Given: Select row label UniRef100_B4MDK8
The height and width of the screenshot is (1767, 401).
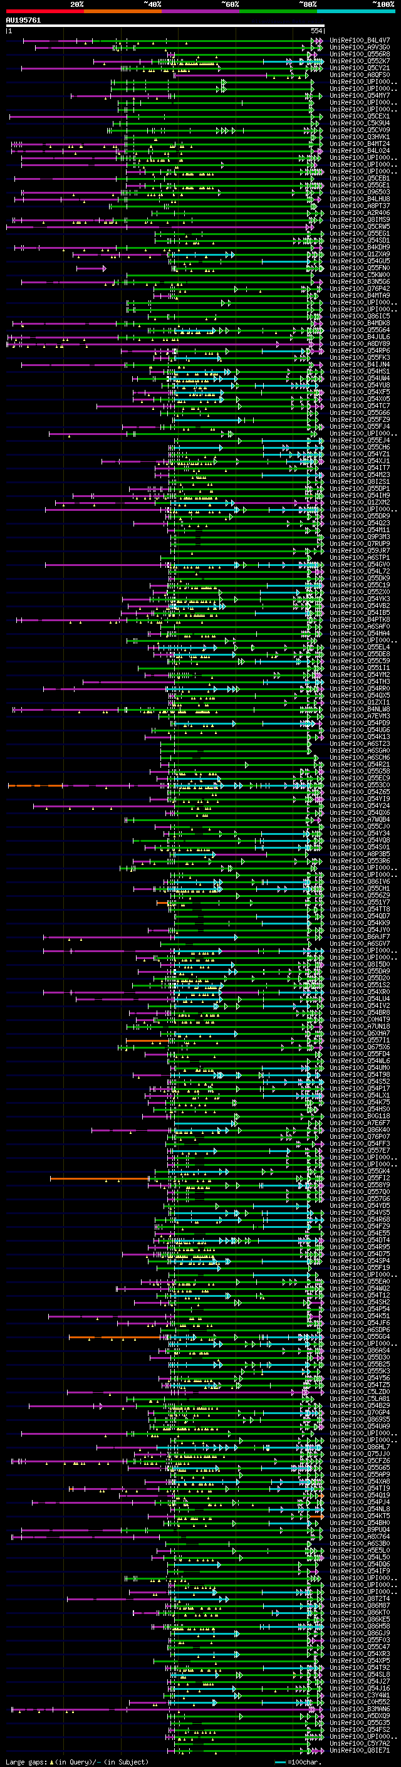Looking at the screenshot, I should click(360, 323).
